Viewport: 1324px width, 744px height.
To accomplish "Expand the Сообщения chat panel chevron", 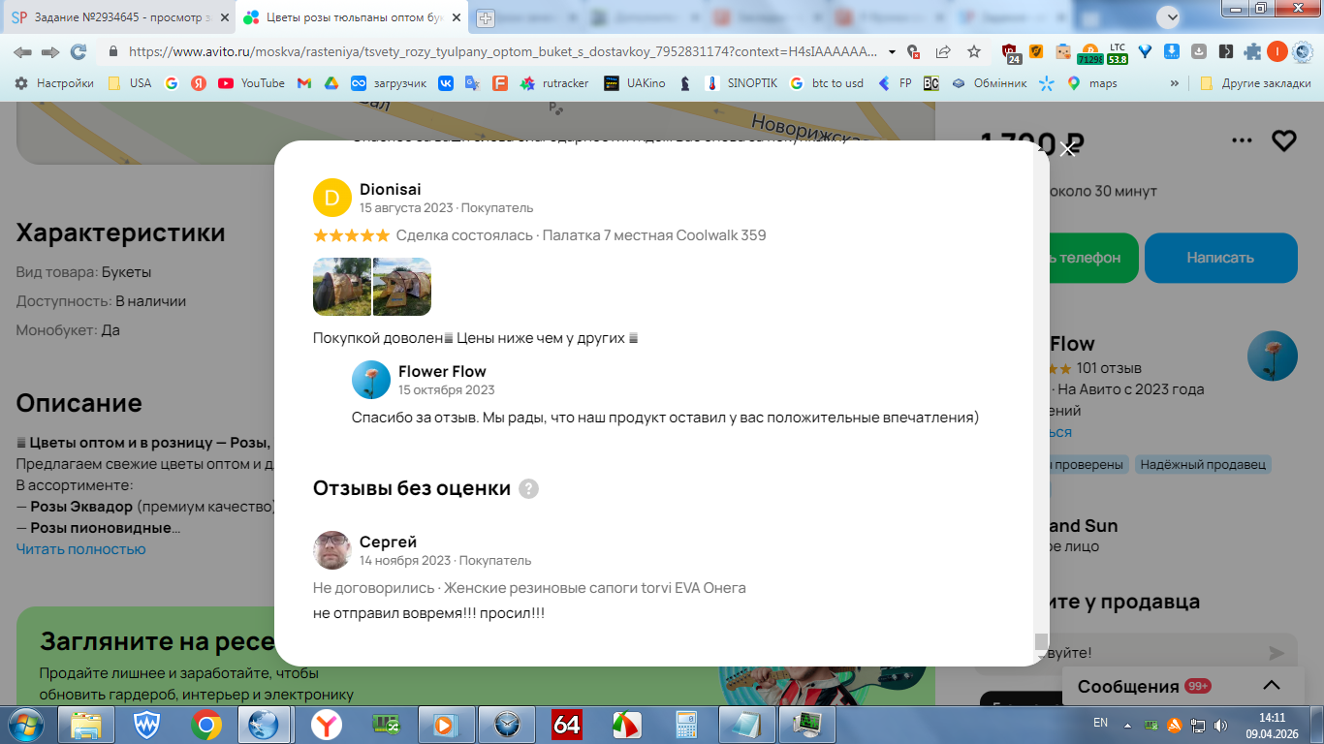I will pyautogui.click(x=1271, y=686).
